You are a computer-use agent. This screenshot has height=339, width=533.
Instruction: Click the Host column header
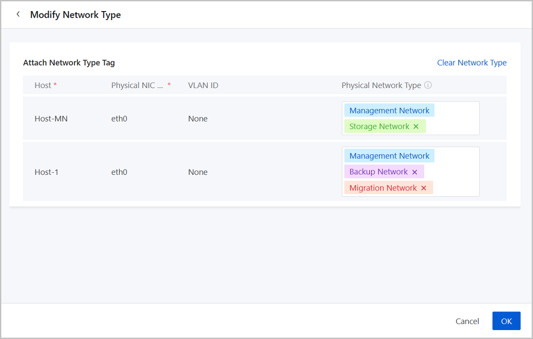tap(43, 85)
